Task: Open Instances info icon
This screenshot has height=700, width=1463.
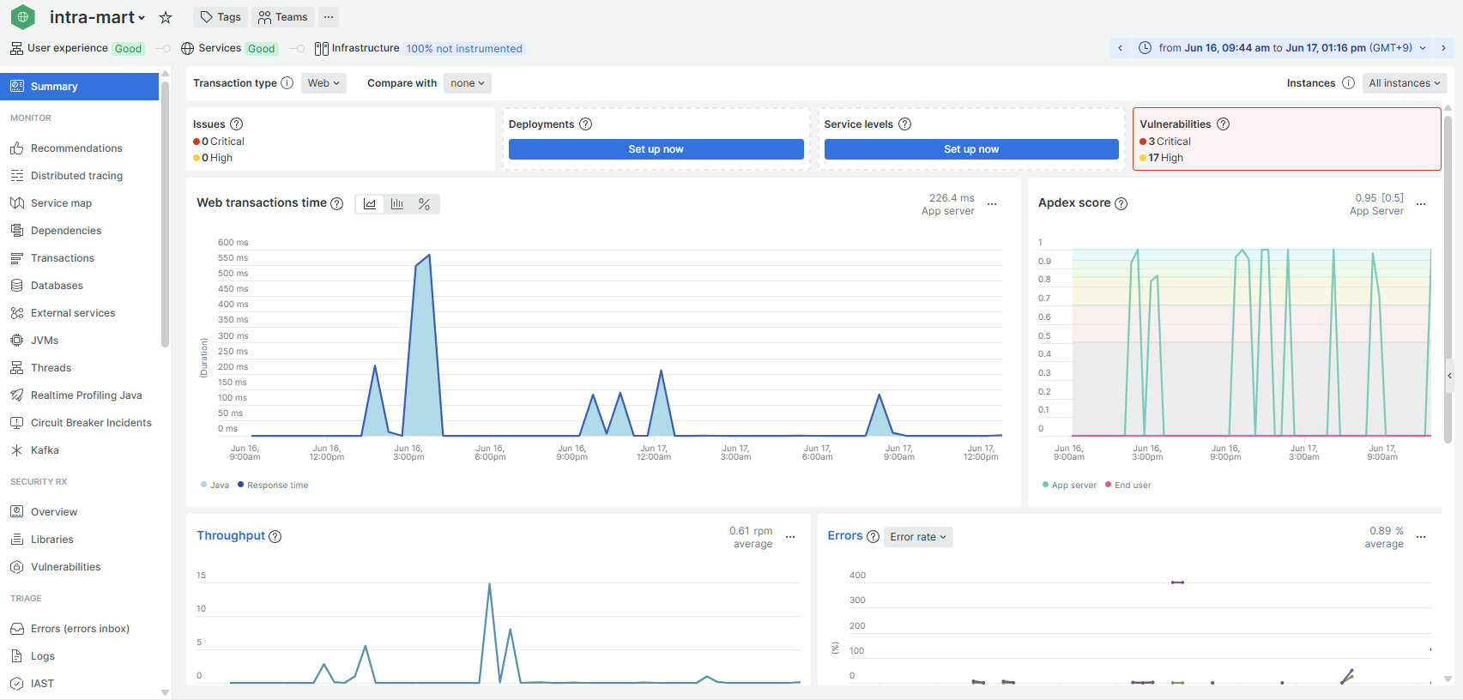Action: pyautogui.click(x=1348, y=83)
